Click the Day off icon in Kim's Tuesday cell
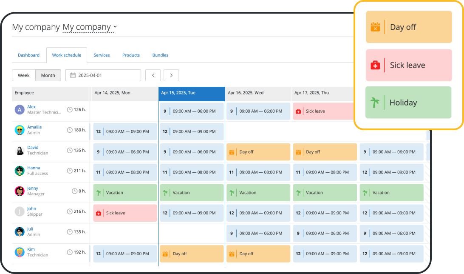This screenshot has width=464, height=274. pyautogui.click(x=166, y=254)
